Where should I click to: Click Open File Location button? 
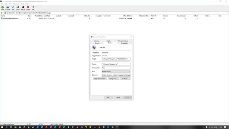pyautogui.click(x=100, y=79)
